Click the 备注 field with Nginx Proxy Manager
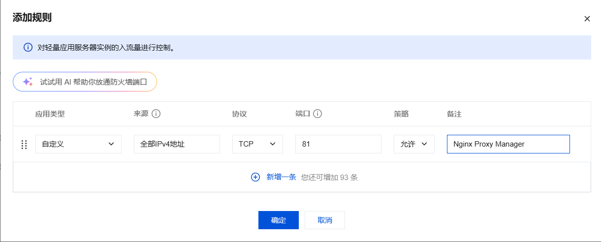 click(508, 144)
